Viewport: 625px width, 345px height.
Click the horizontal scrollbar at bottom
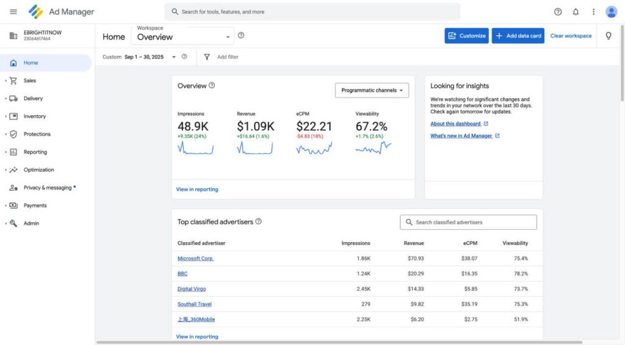(x=339, y=342)
